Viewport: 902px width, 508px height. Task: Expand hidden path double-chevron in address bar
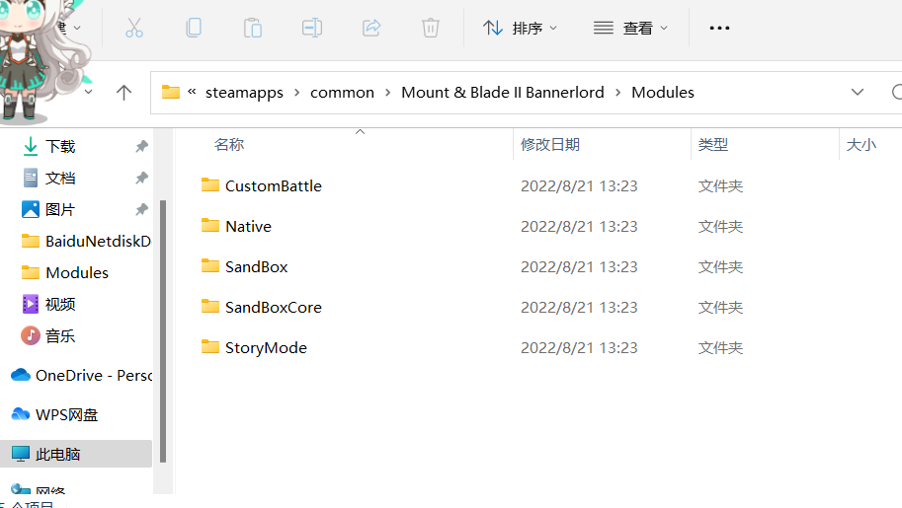tap(192, 92)
